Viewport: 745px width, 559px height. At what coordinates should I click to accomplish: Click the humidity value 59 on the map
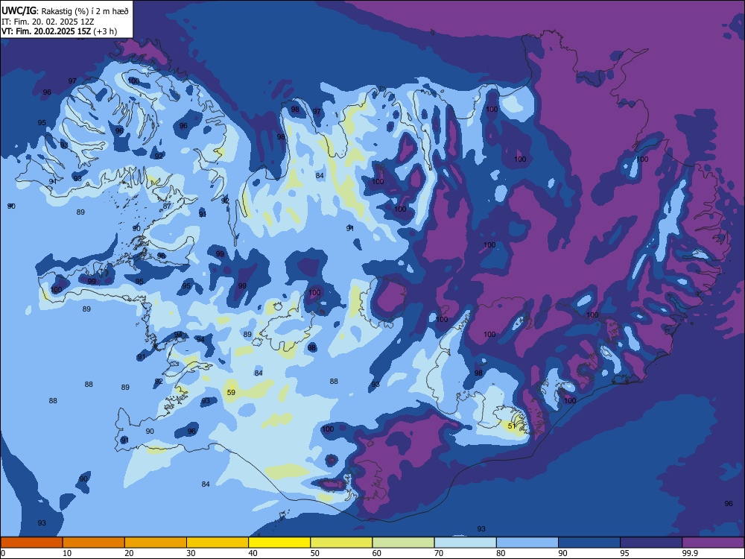point(231,392)
